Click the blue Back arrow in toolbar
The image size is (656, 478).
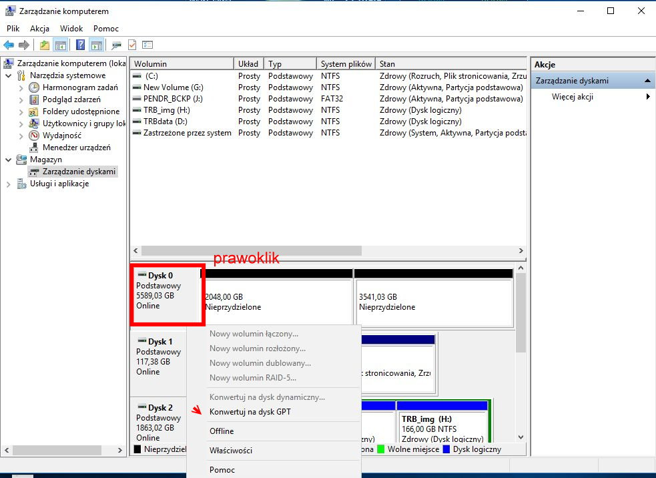pos(9,45)
